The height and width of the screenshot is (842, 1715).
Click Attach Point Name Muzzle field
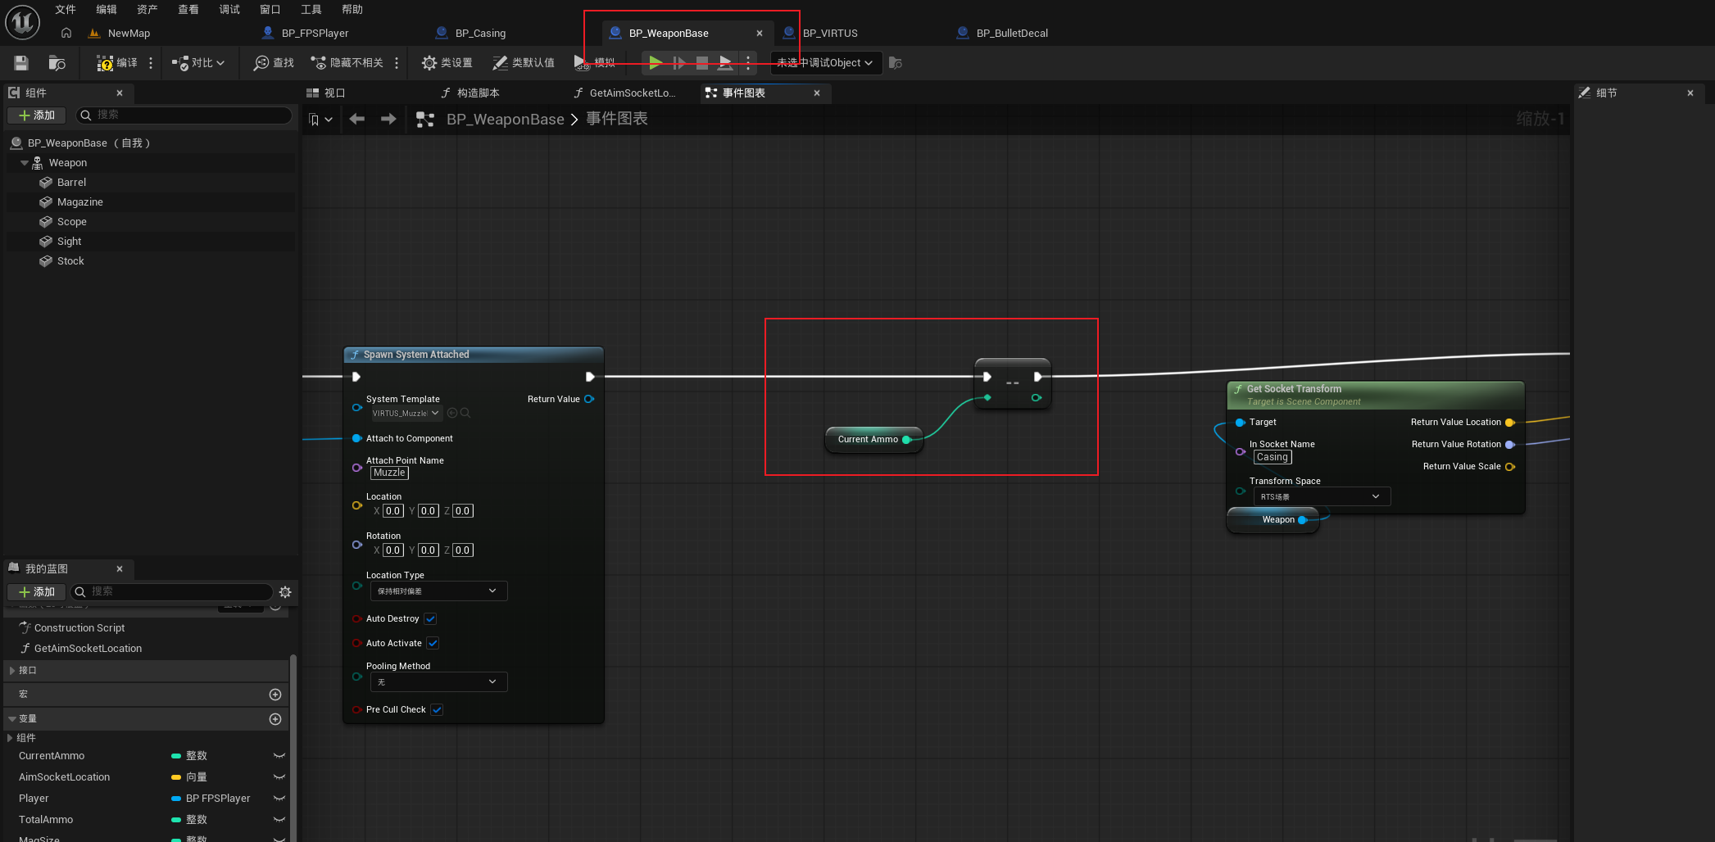coord(389,473)
